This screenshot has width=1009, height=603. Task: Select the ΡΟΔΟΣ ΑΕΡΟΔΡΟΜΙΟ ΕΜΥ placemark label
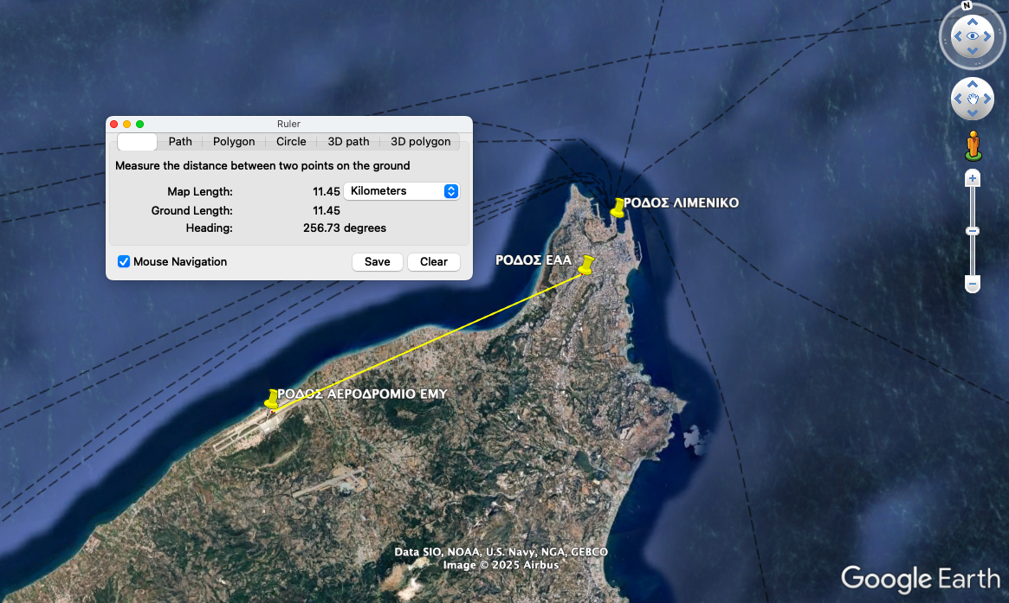click(x=362, y=395)
